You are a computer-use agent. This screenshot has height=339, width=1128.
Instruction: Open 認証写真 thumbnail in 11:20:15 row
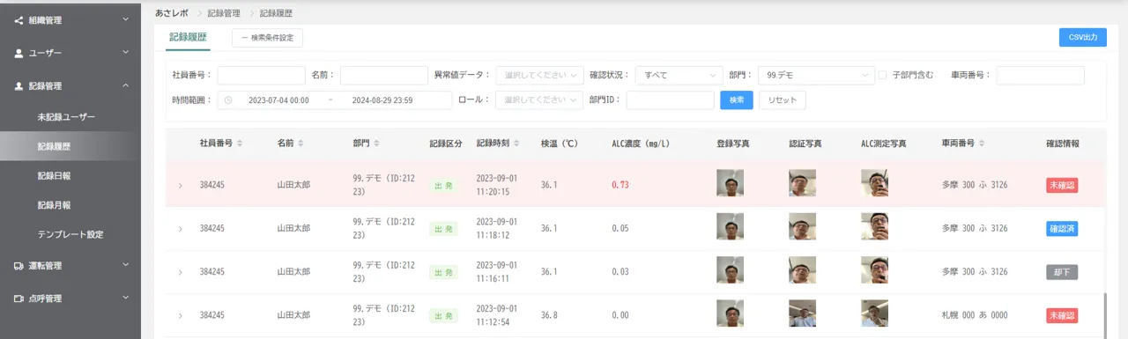[x=802, y=183]
